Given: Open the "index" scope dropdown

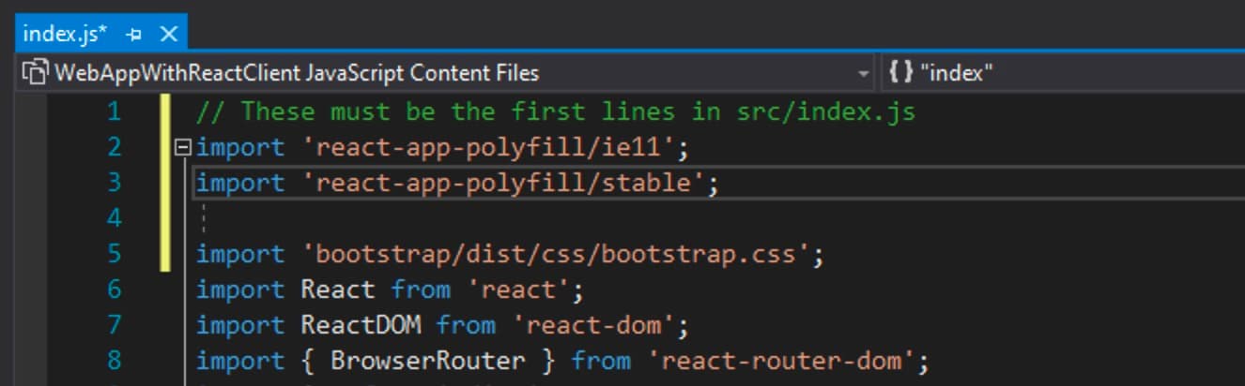Looking at the screenshot, I should coord(1062,73).
